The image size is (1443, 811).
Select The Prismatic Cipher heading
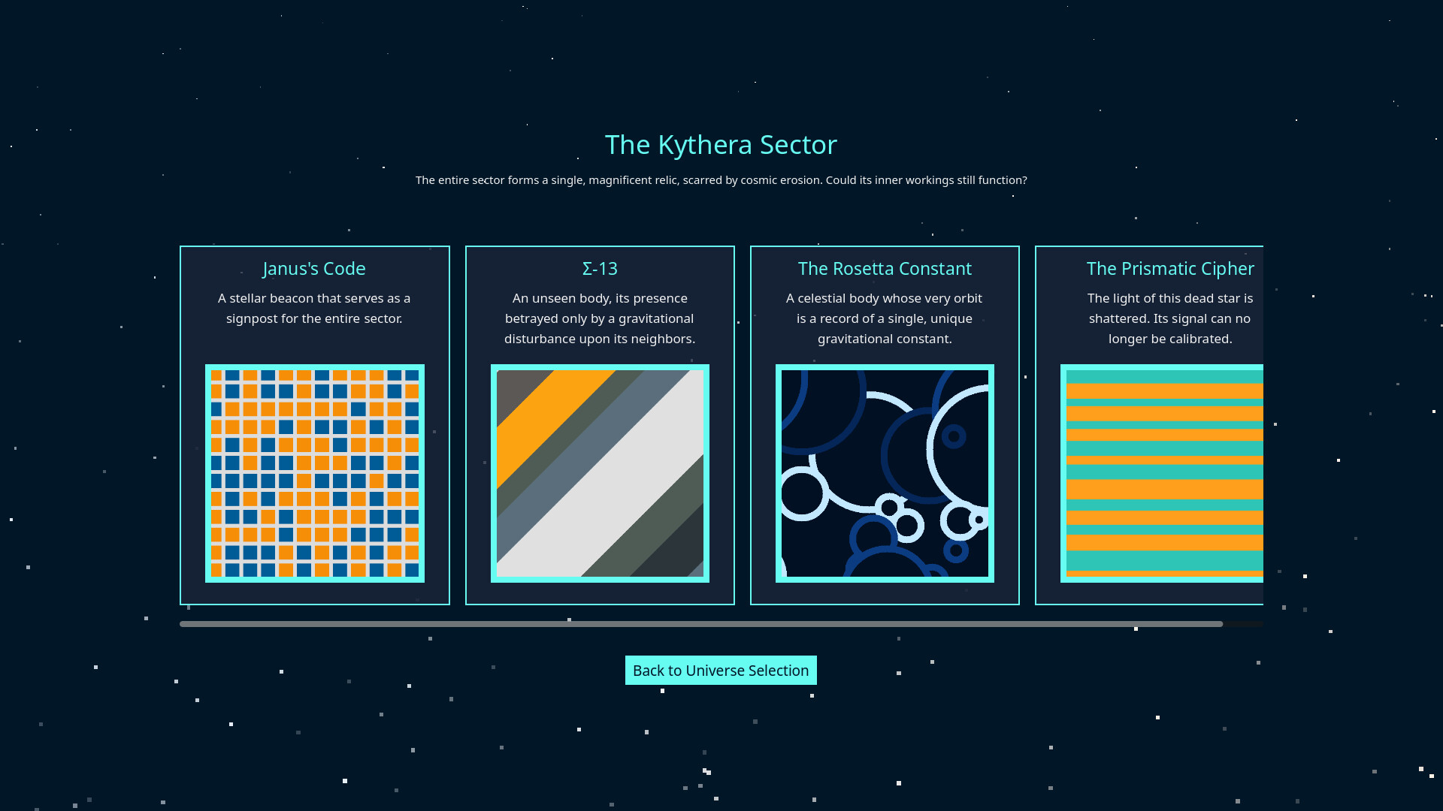coord(1169,269)
